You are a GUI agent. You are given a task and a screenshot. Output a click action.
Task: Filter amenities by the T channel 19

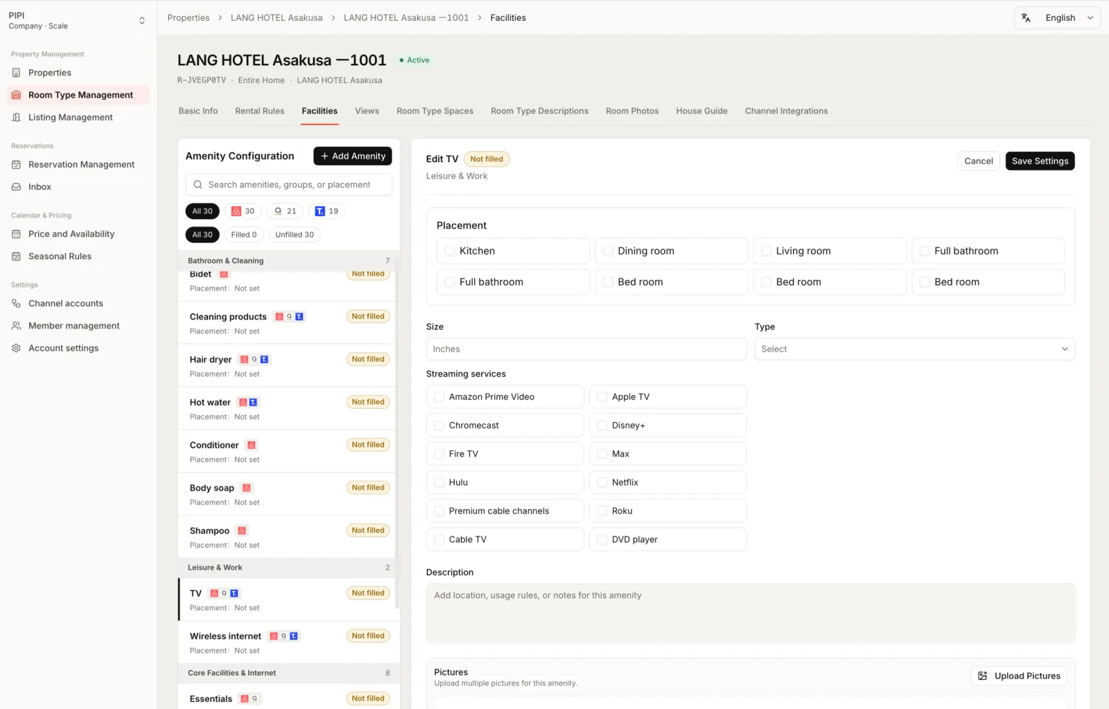pyautogui.click(x=326, y=211)
